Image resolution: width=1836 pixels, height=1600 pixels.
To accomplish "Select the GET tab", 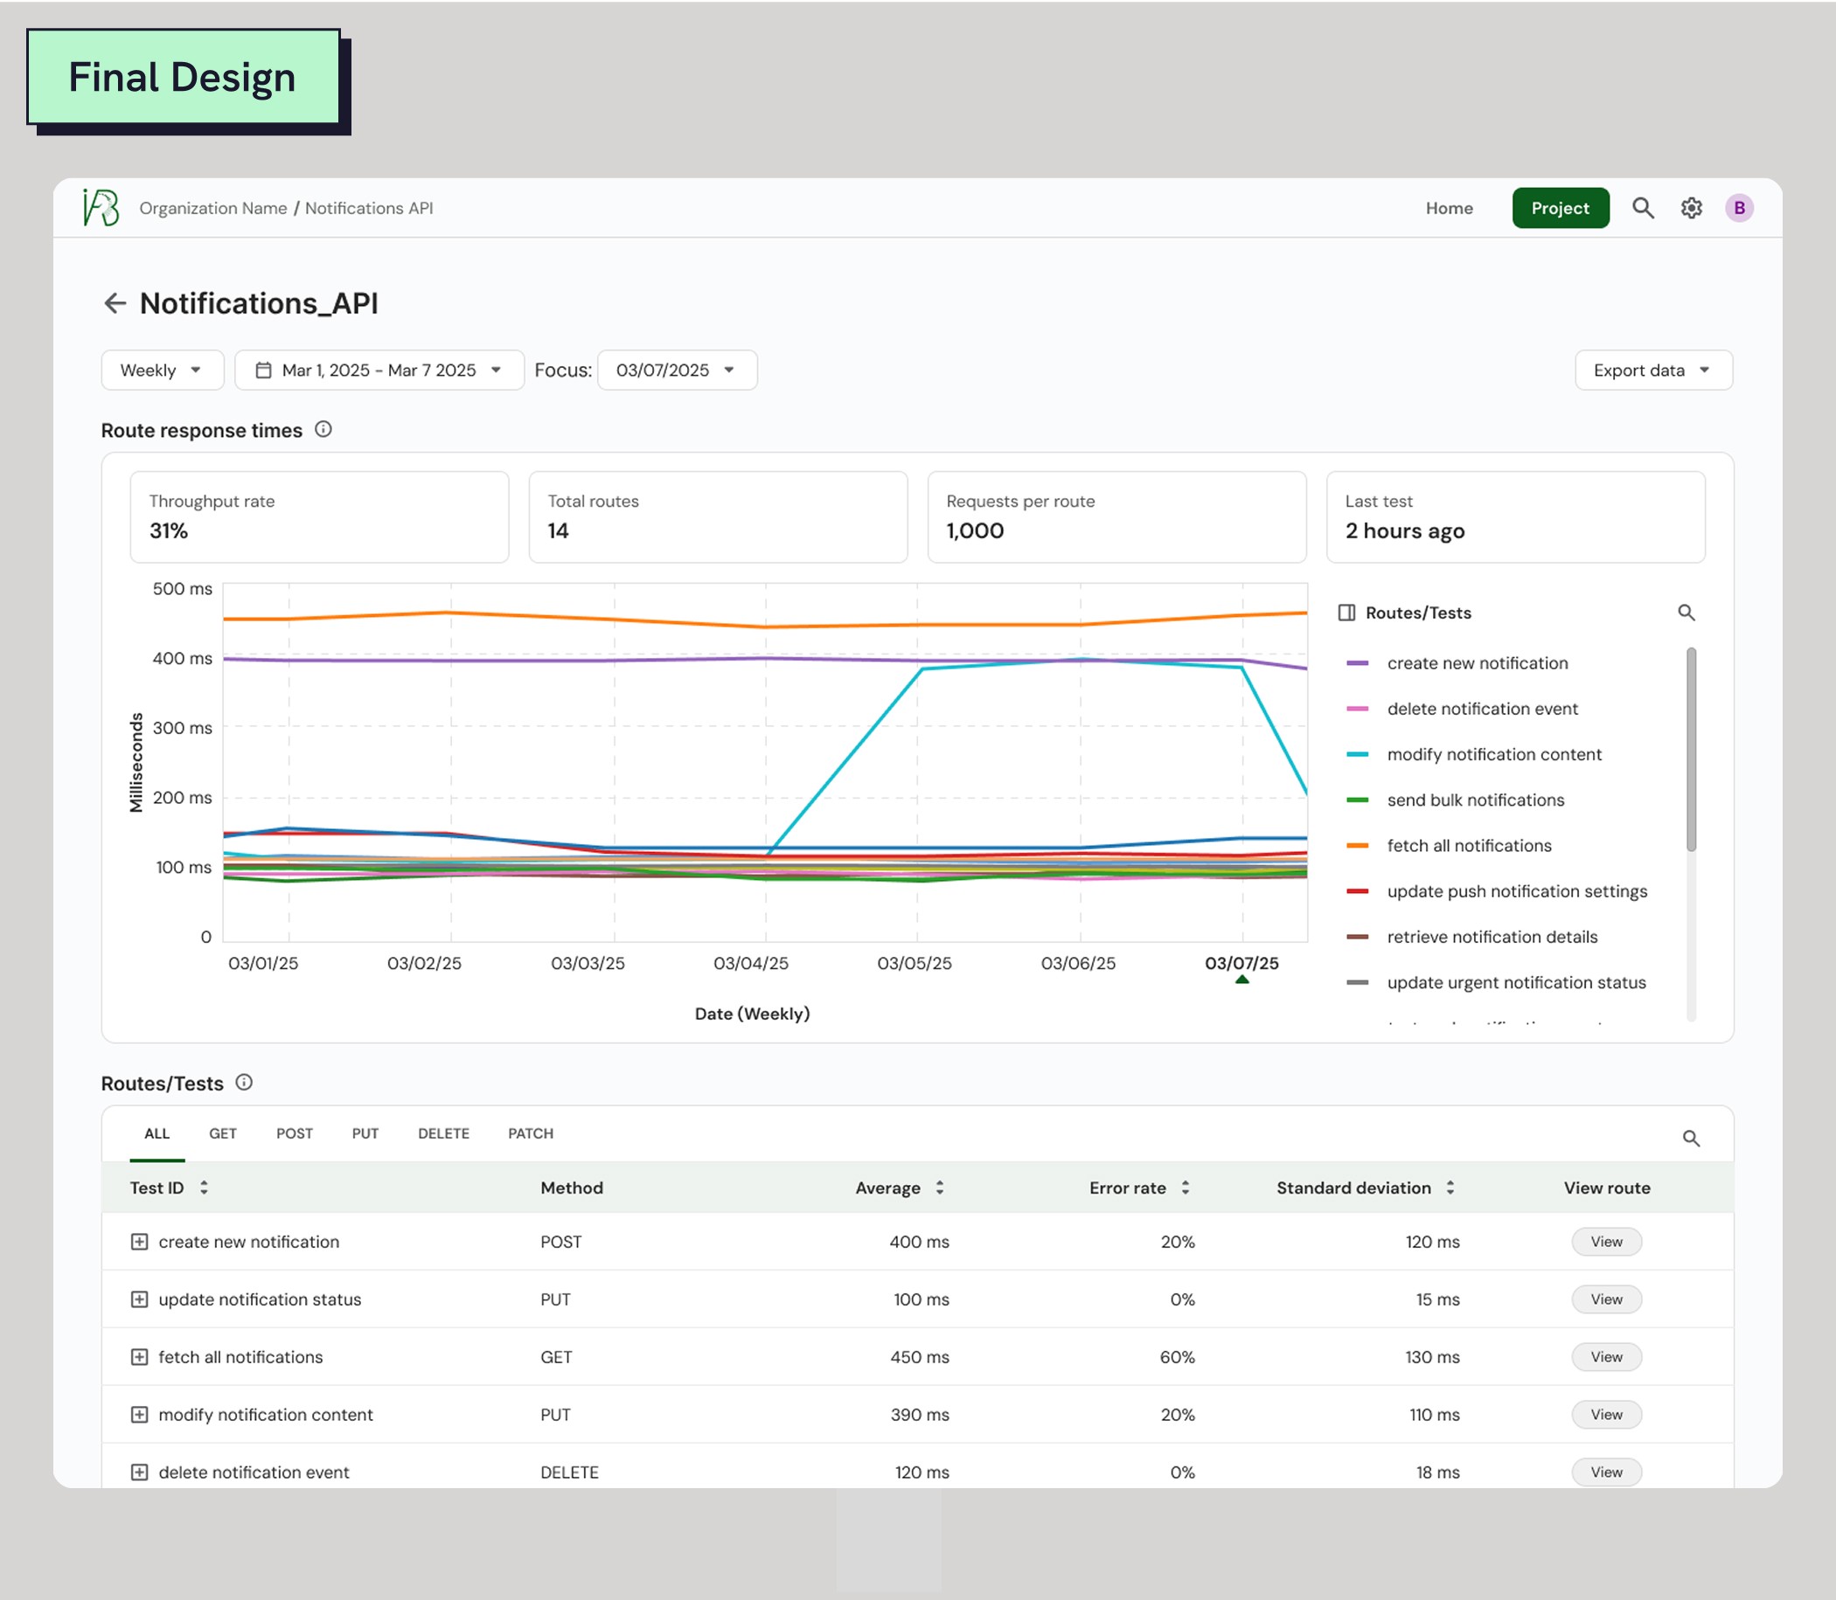I will coord(222,1134).
